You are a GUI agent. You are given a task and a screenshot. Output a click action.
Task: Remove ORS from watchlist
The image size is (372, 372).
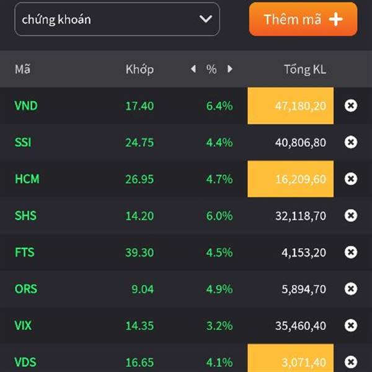(351, 289)
